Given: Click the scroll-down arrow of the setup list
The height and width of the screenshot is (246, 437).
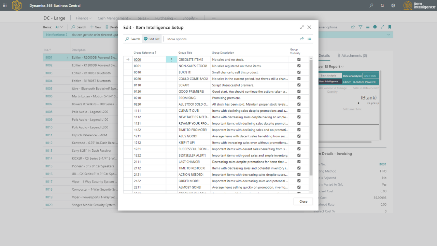Looking at the screenshot, I should point(311,191).
